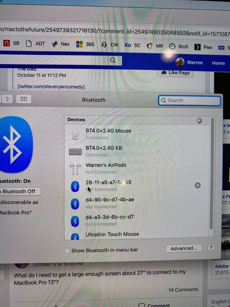Click the Like Page button
The width and height of the screenshot is (230, 307).
coord(175,73)
